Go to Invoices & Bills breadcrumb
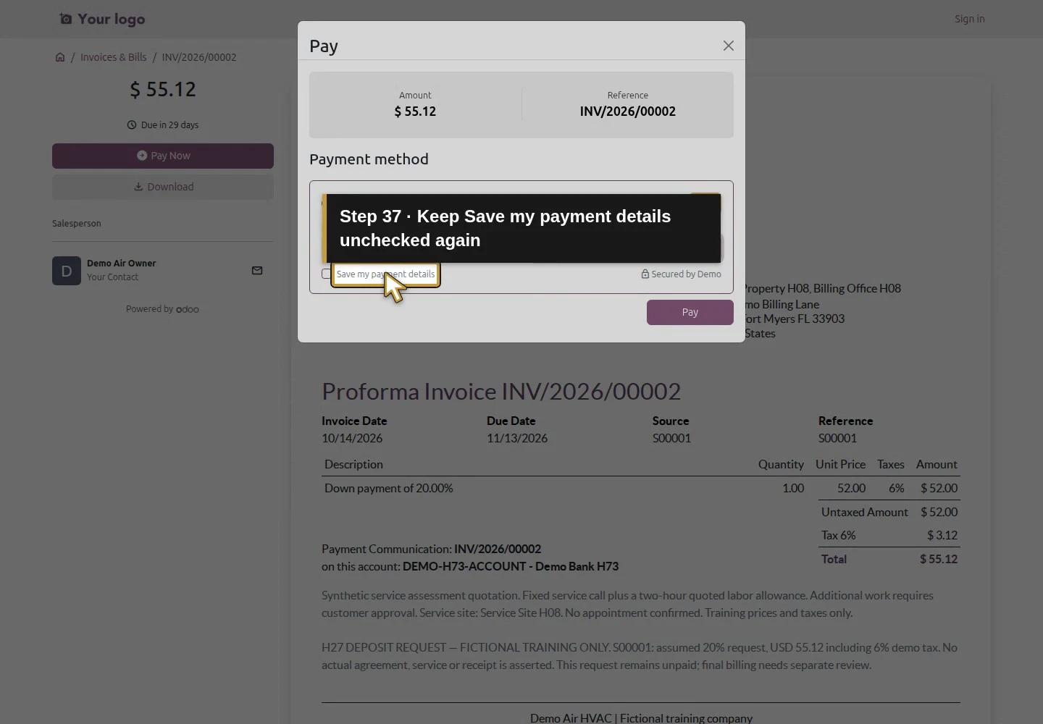 pos(113,57)
